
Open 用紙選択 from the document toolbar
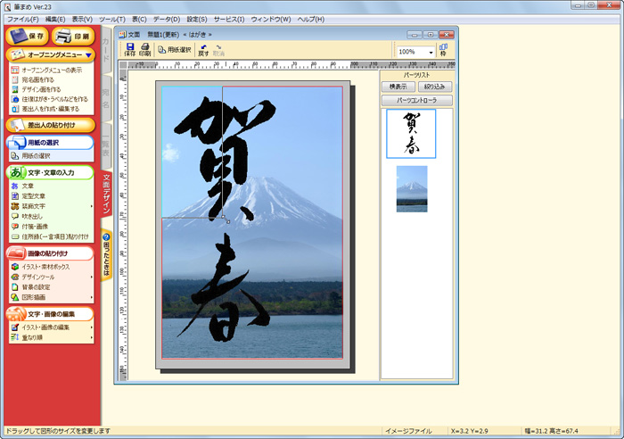pyautogui.click(x=175, y=50)
